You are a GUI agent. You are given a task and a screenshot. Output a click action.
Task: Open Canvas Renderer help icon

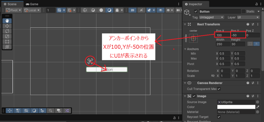(x=248, y=83)
